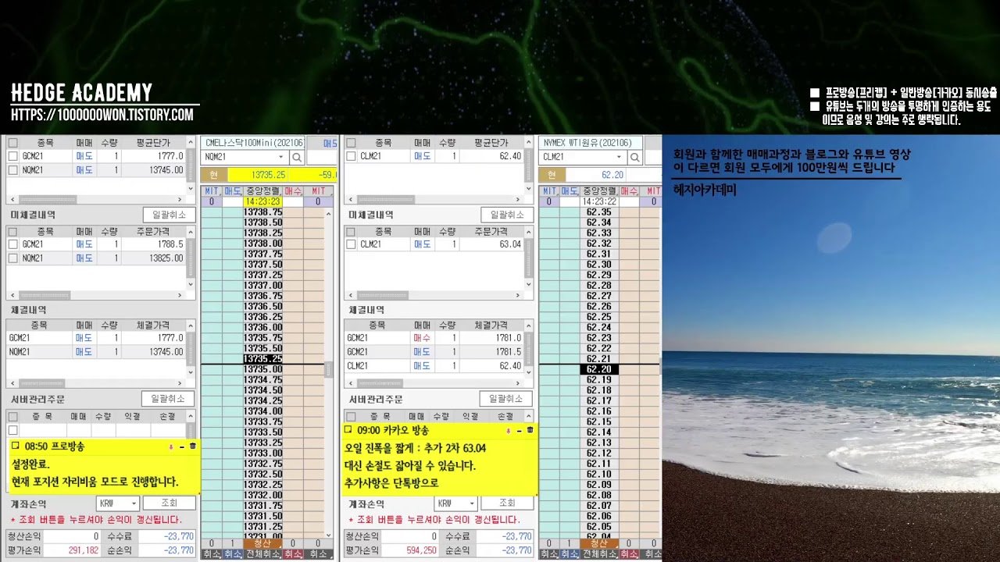Click the blue 매도 column header in the NQM21 ladder
1000x562 pixels.
click(x=233, y=190)
